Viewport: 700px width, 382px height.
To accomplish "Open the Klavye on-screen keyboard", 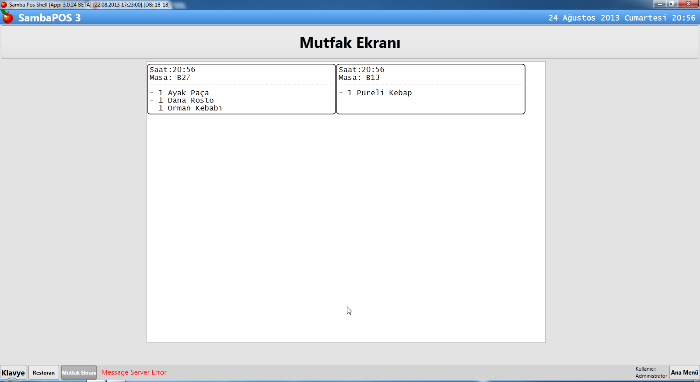I will click(13, 372).
